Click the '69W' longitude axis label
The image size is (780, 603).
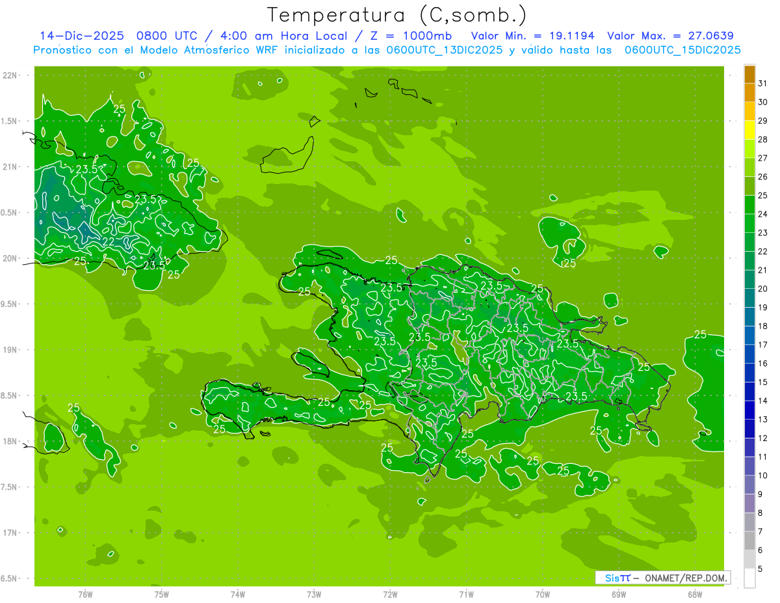[619, 594]
